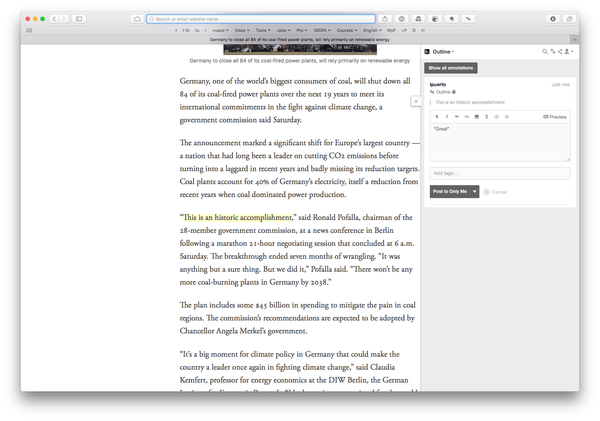Insert math notation using the sigma icon
This screenshot has height=421, width=600.
(486, 116)
